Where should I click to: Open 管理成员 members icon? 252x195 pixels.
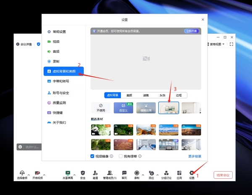coord(110,173)
